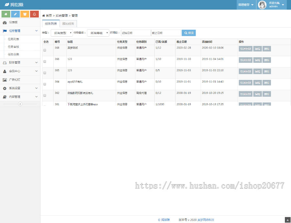
Task: Tick the checkbox for task 365
Action: point(45,73)
